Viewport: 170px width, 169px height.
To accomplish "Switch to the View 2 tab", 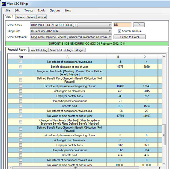I will pyautogui.click(x=20, y=17).
